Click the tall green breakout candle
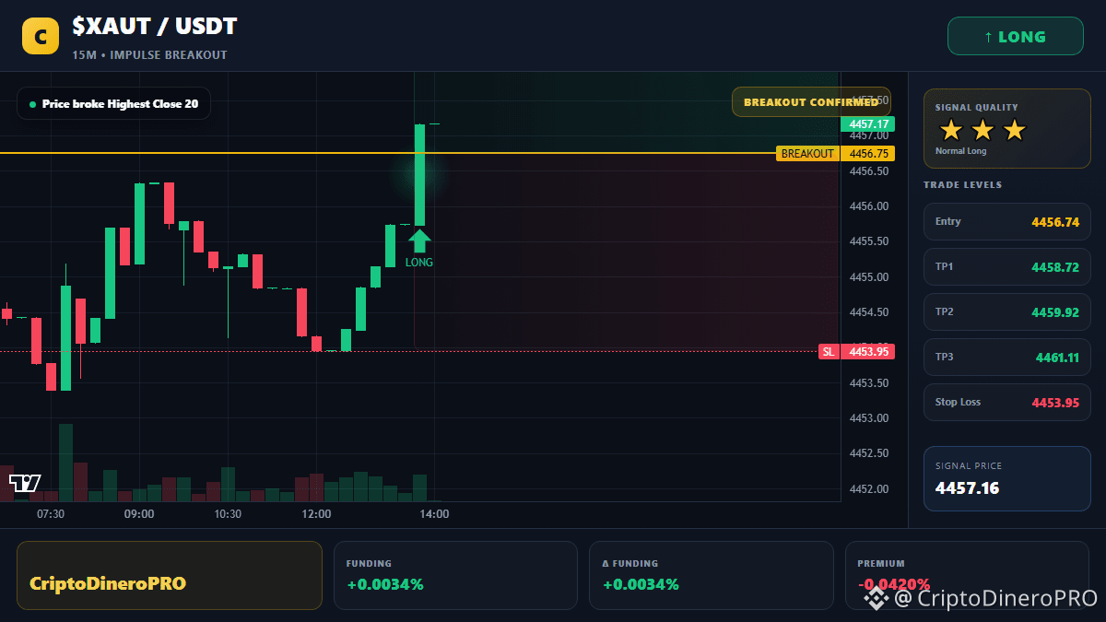The height and width of the screenshot is (622, 1106). (x=419, y=174)
